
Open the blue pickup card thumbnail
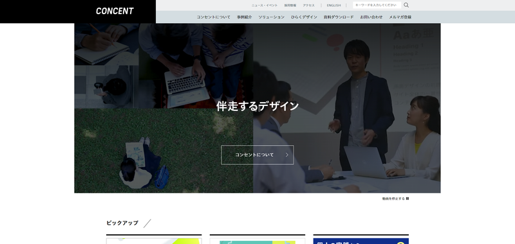(361, 240)
